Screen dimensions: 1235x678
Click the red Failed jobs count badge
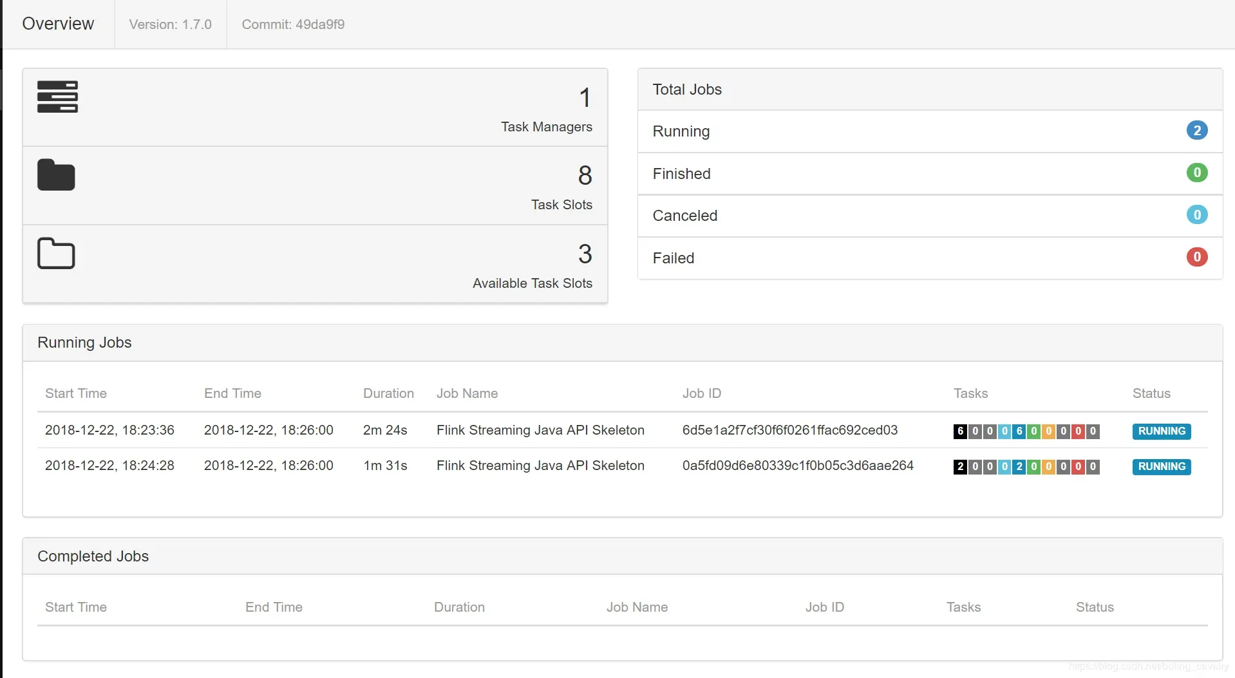(1196, 257)
